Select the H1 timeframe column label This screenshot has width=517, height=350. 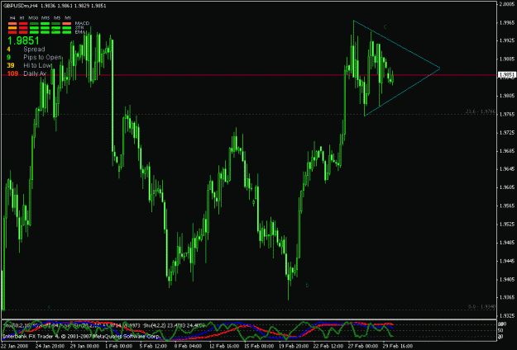[x=22, y=18]
